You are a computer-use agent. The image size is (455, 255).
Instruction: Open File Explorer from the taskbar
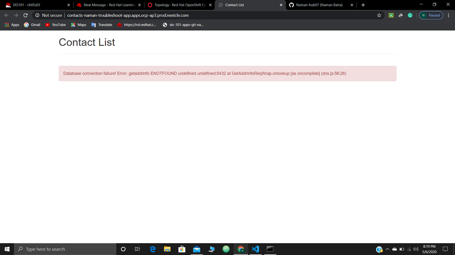pyautogui.click(x=167, y=249)
